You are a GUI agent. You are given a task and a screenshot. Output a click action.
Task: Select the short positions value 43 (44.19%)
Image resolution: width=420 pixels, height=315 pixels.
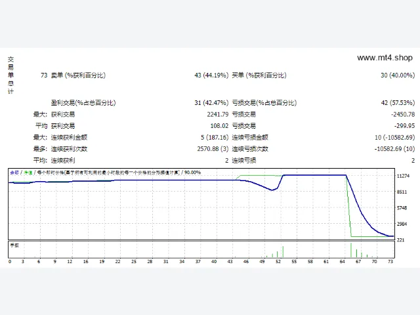(x=211, y=75)
